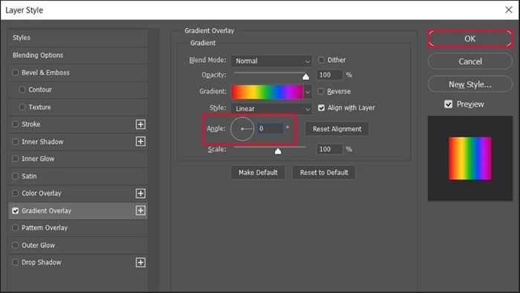Add a Color Overlay instance via plus icon
520x293 pixels.
[140, 193]
